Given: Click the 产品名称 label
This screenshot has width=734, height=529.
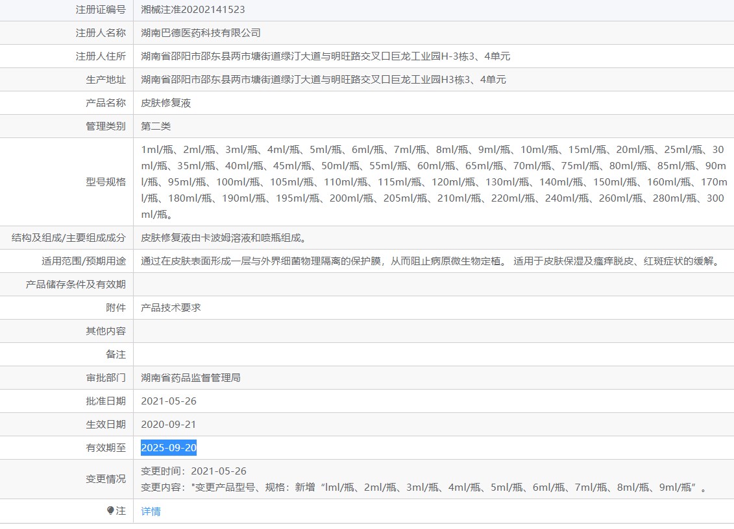Looking at the screenshot, I should pyautogui.click(x=106, y=103).
